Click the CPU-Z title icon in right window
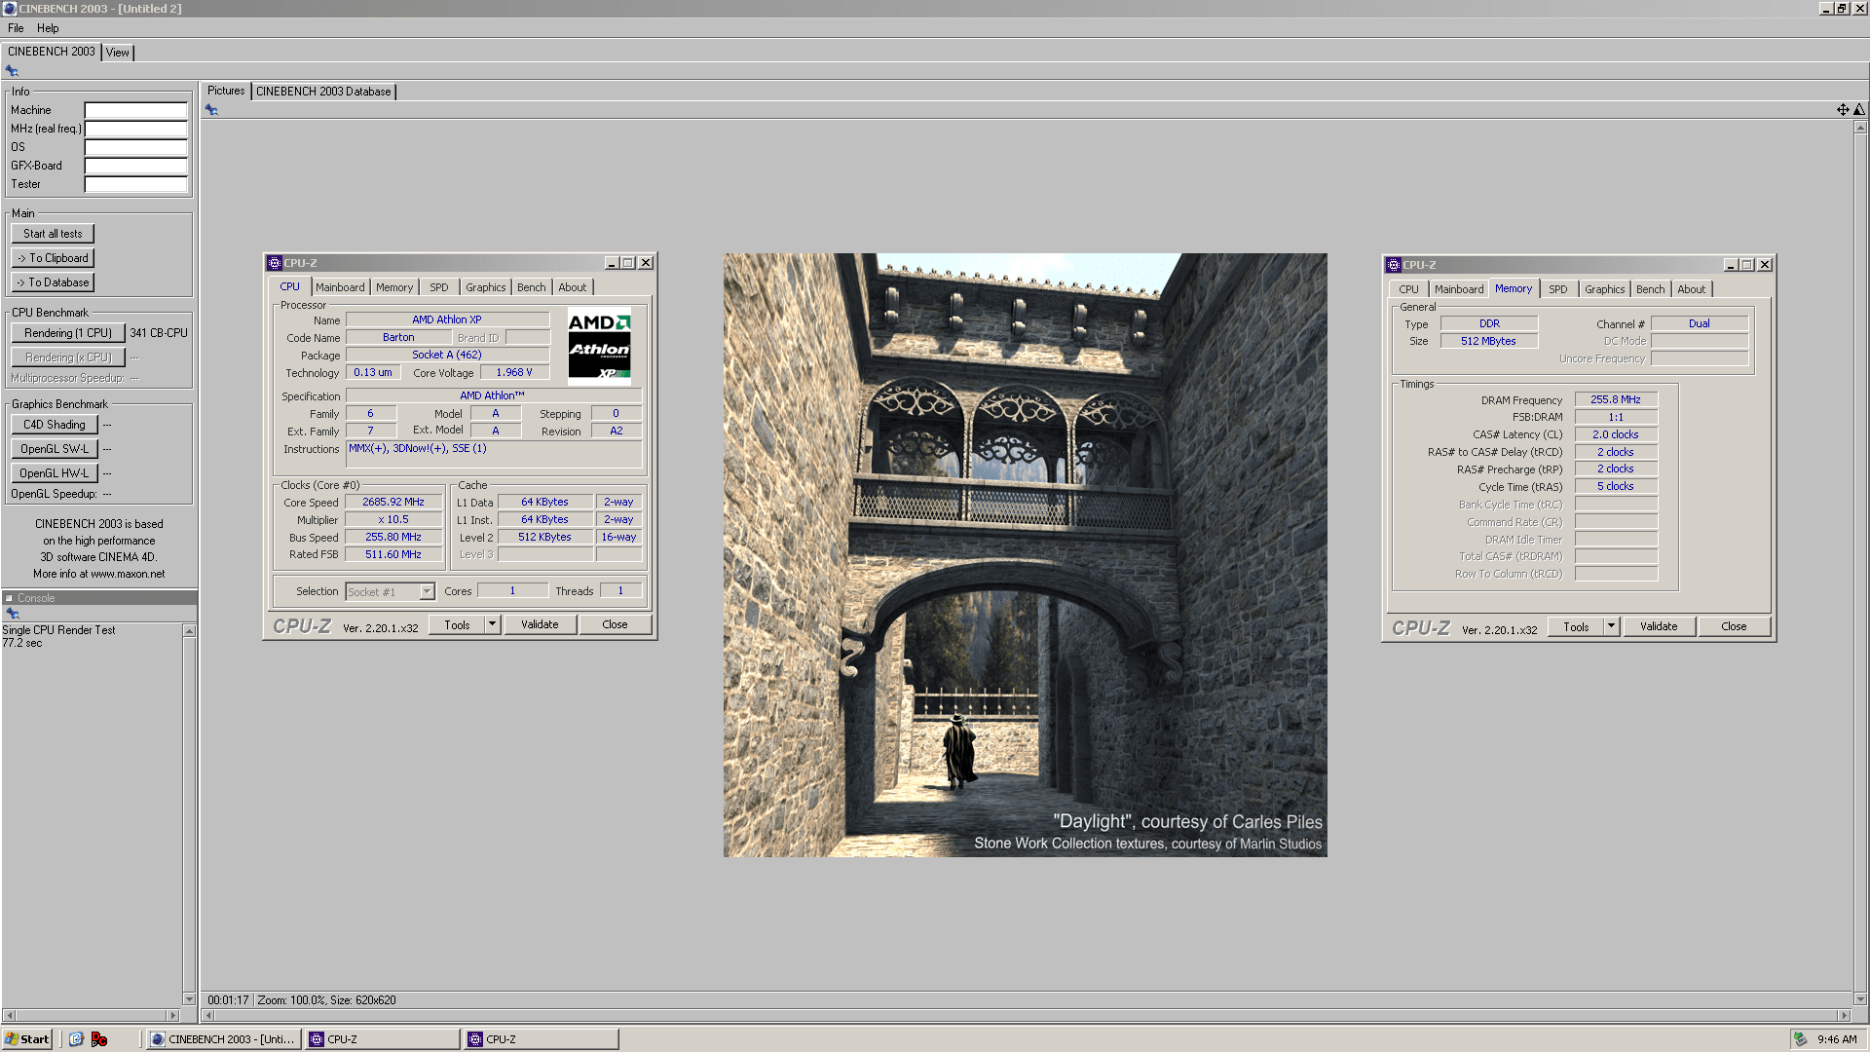The height and width of the screenshot is (1052, 1870). 1394,265
